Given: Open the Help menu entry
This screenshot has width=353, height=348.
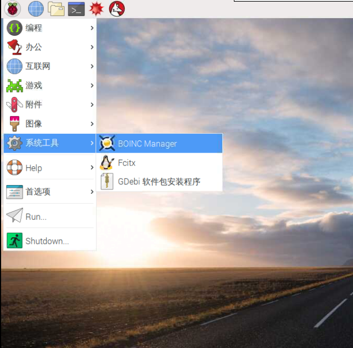Looking at the screenshot, I should click(50, 167).
